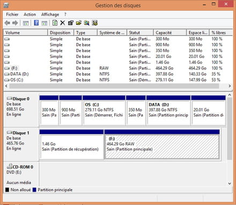Select the drive icon of the 20.01 Go volume row
Screen dimensions: 236x205
(x=7, y=56)
